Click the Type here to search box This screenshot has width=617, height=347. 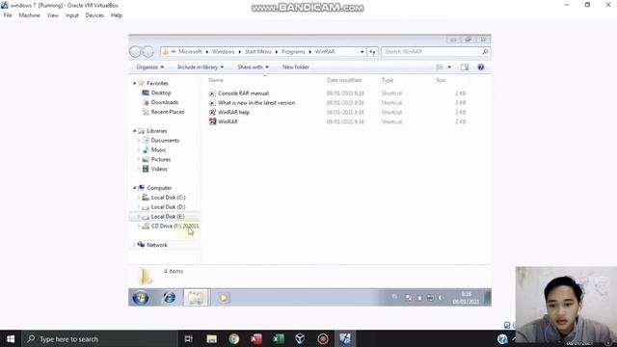click(99, 338)
